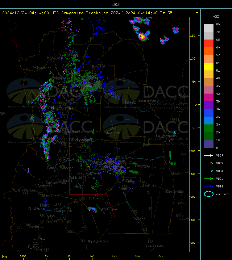Screen dimensions: 232x260
Task: Click the 'Pasarela' map label
Action: [42, 249]
